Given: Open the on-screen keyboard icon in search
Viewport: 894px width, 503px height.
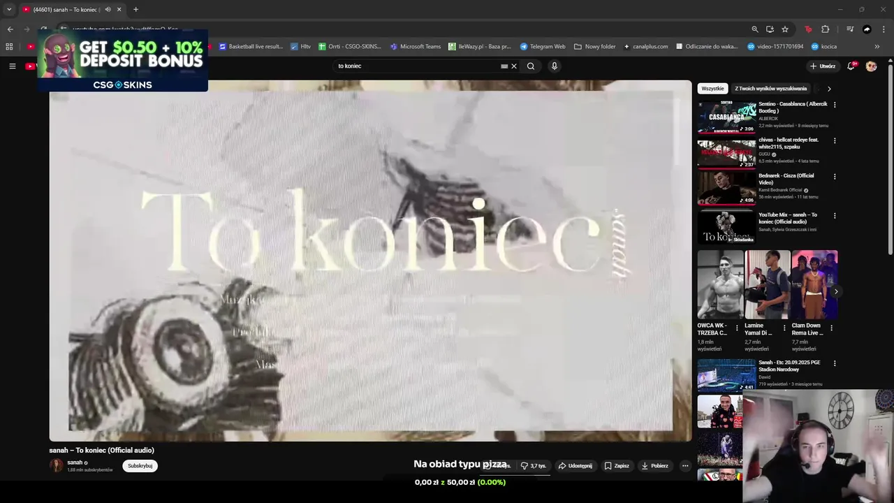Looking at the screenshot, I should 504,66.
